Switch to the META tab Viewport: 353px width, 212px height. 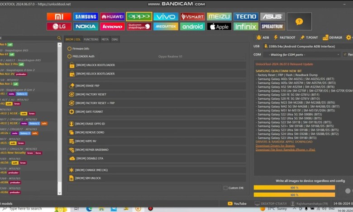point(105,39)
